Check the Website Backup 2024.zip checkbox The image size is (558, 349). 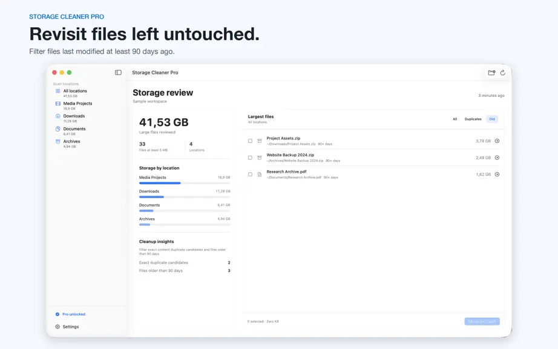point(250,158)
